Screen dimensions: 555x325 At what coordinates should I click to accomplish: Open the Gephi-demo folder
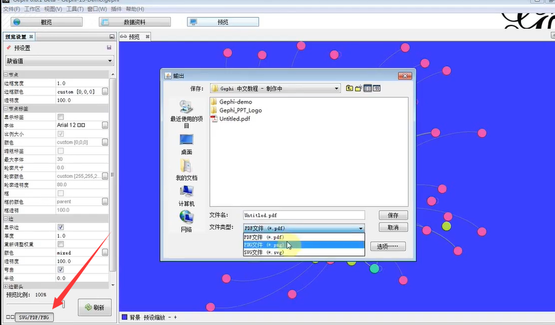(x=232, y=102)
